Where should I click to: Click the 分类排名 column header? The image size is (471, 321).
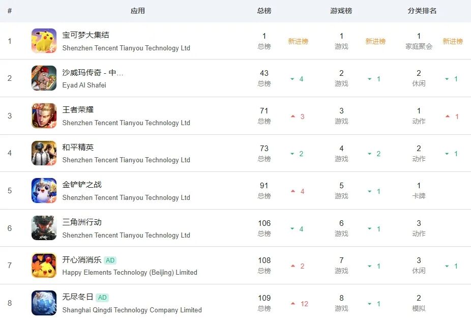click(422, 11)
